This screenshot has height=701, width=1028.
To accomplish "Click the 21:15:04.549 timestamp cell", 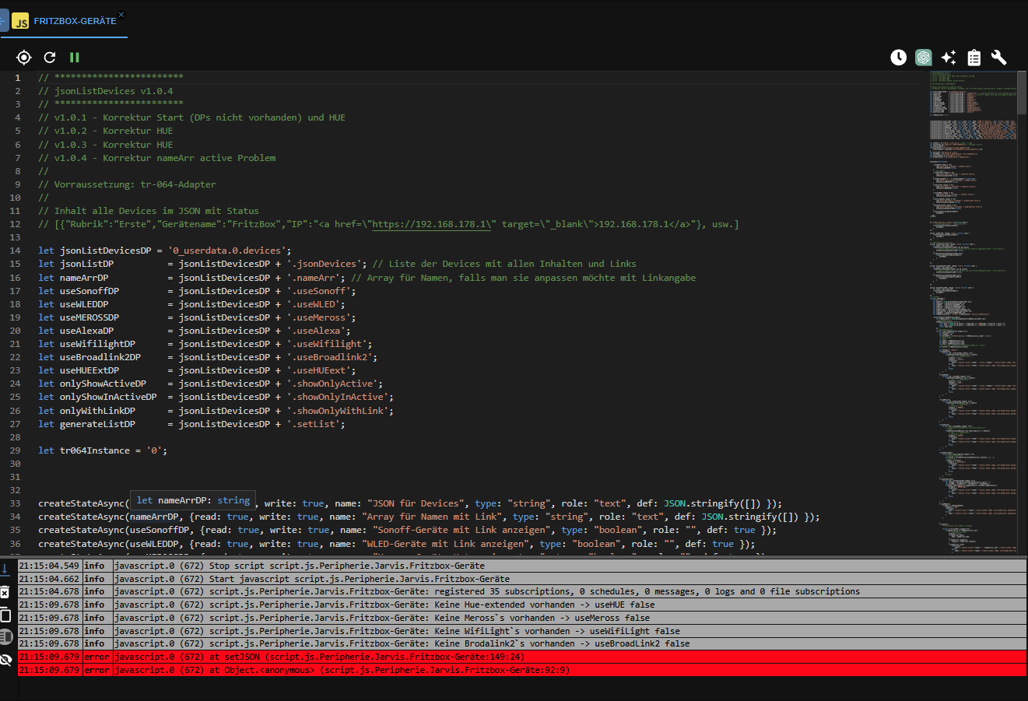I will pyautogui.click(x=49, y=566).
